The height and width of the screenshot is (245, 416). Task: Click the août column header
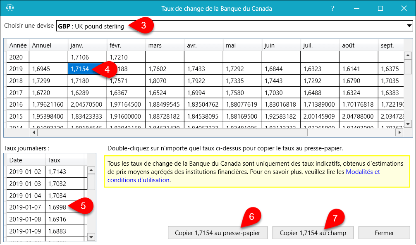[359, 45]
